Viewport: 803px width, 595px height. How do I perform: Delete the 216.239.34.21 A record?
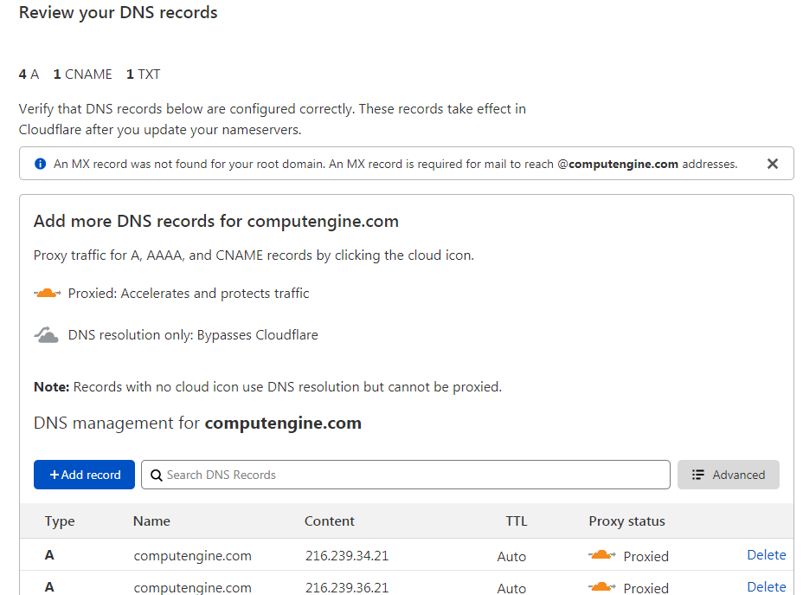coord(766,555)
